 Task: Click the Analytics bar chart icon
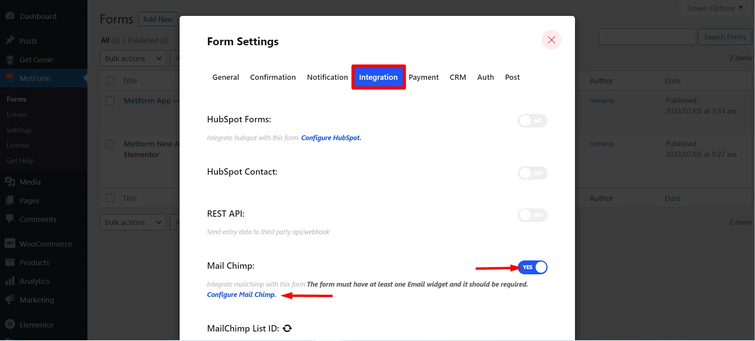10,281
